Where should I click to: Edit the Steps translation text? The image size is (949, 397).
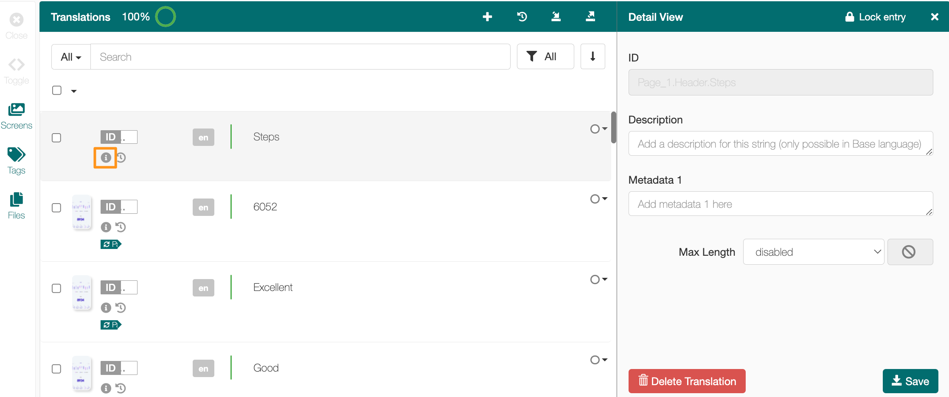(266, 137)
